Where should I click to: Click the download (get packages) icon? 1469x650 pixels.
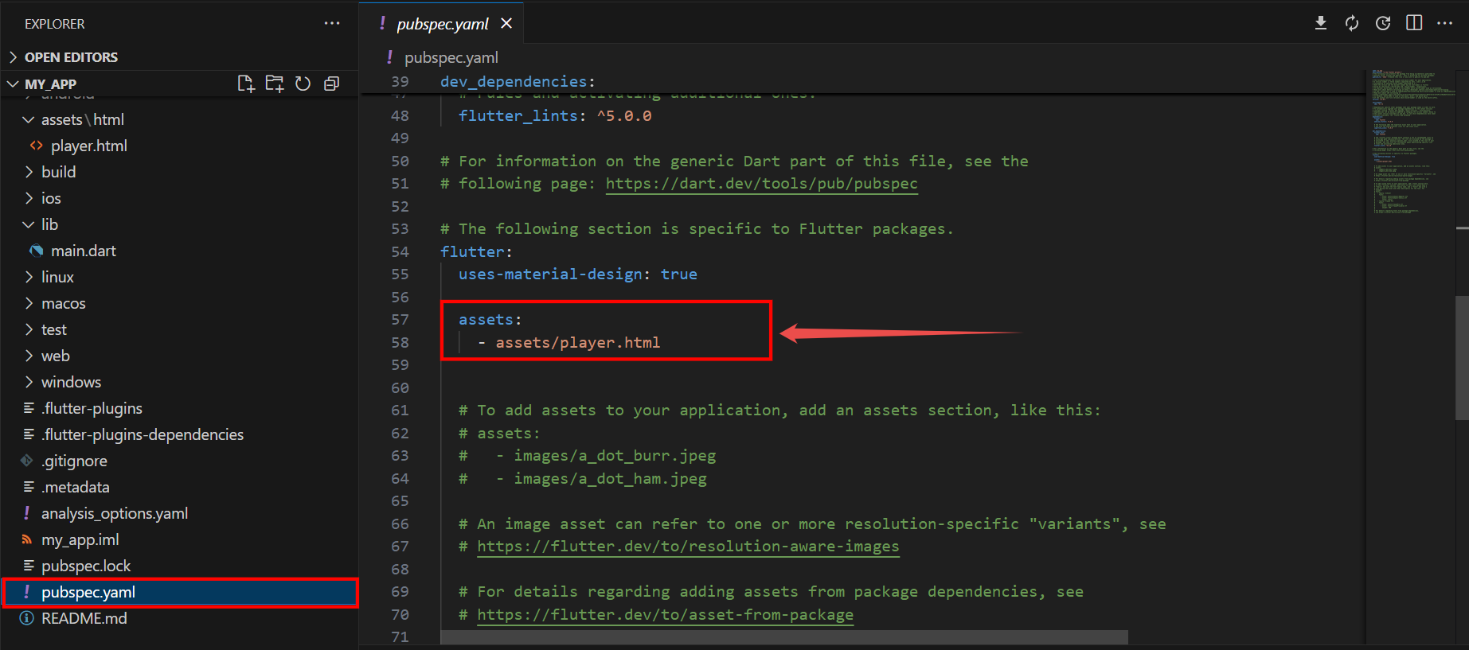1321,23
